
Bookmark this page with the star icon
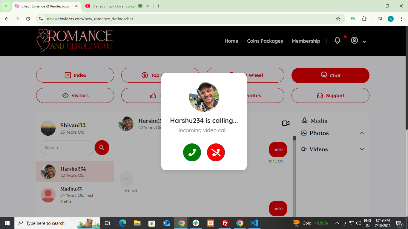click(x=338, y=19)
